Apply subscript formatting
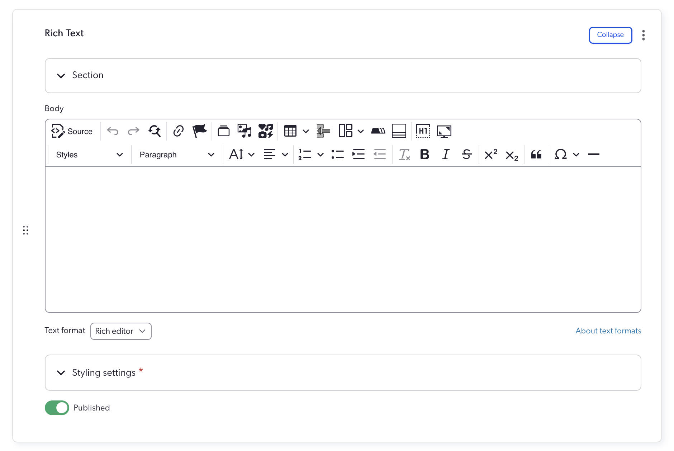674x451 pixels. (x=512, y=155)
